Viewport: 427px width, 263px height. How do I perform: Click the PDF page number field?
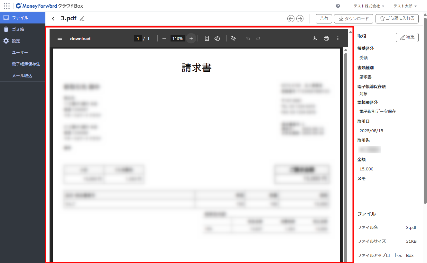tap(138, 38)
